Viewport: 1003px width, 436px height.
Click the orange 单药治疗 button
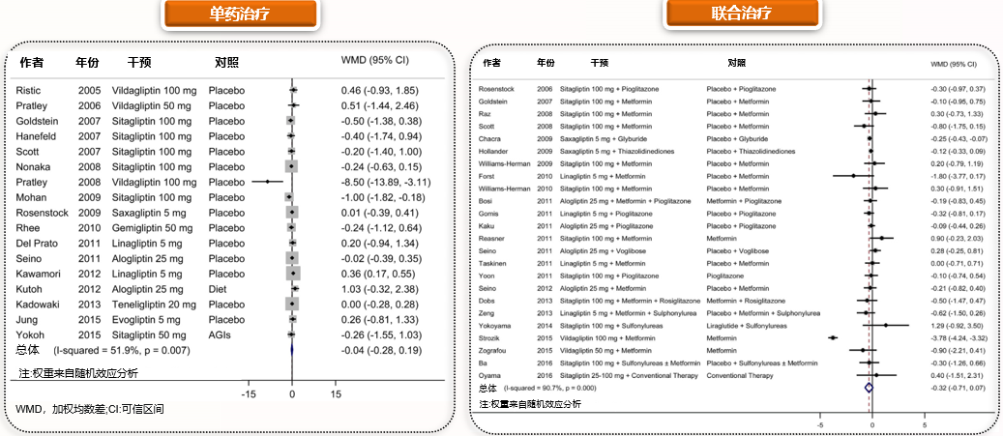243,16
